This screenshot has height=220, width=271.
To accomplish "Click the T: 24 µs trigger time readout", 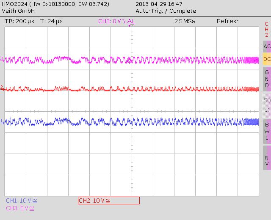I will (51, 21).
